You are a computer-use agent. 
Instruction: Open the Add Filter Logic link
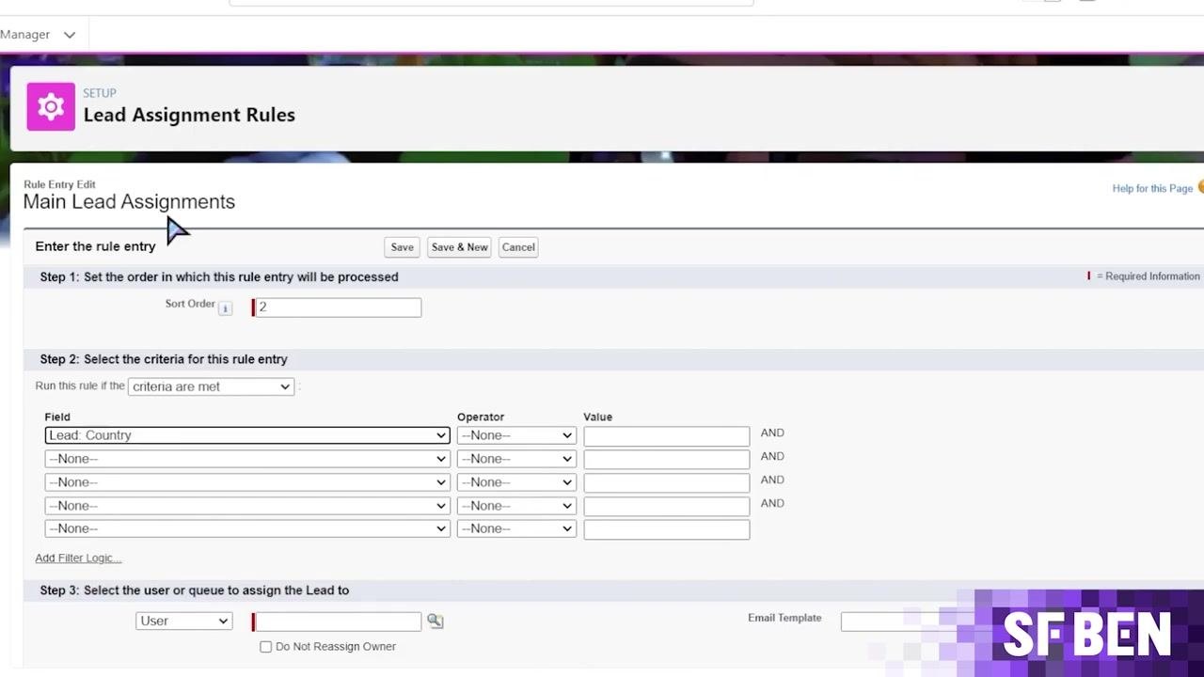coord(78,559)
